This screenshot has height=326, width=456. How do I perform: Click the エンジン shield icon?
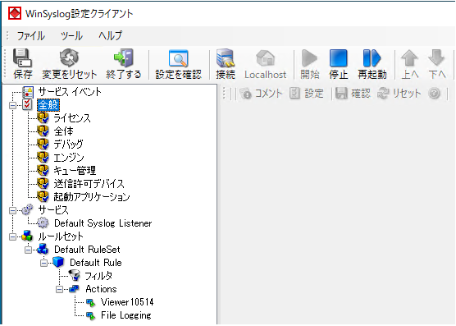coord(43,158)
